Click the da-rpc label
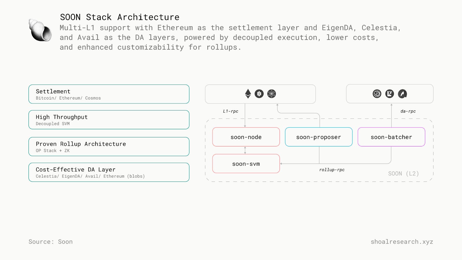The image size is (462, 260). click(x=408, y=111)
